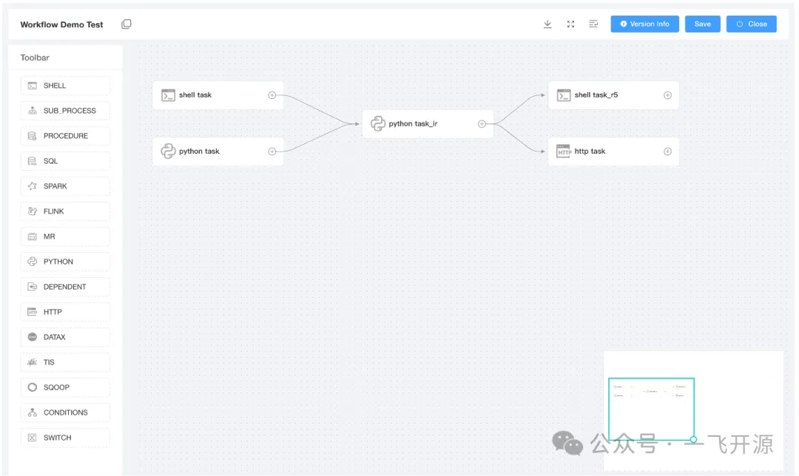Click the python task node icon
799x476 pixels.
(x=168, y=152)
